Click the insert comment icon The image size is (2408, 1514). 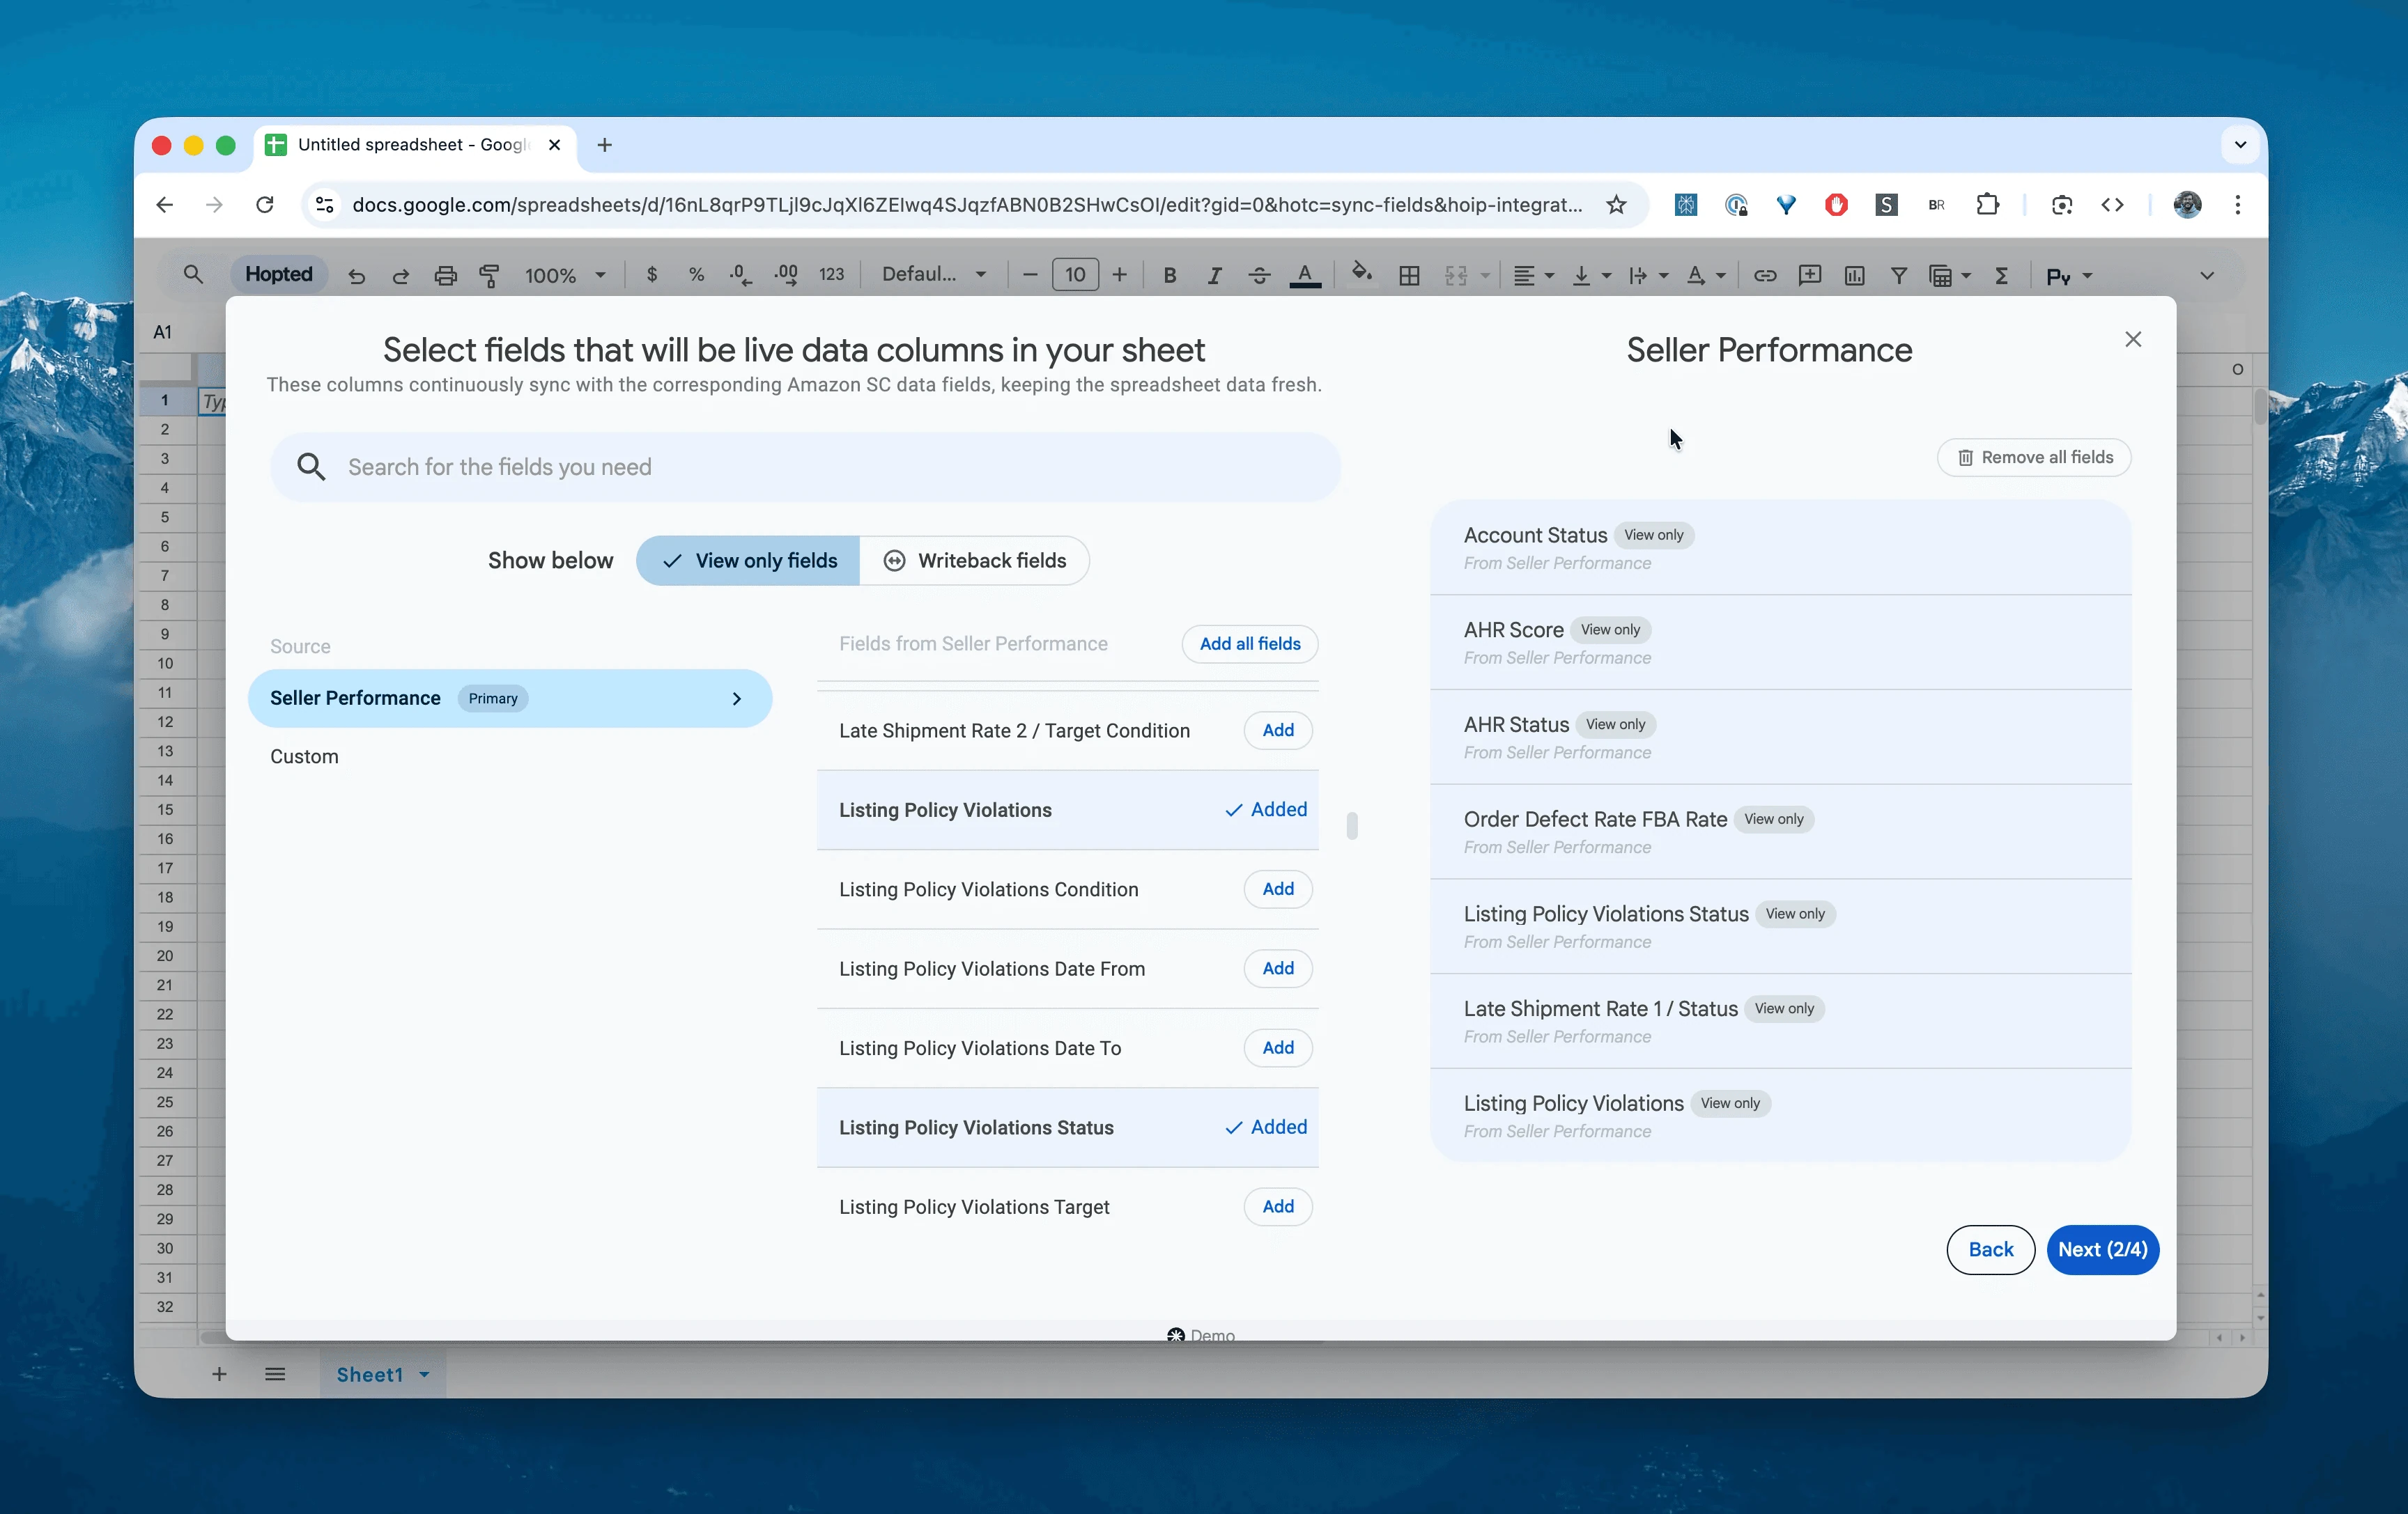tap(1809, 276)
